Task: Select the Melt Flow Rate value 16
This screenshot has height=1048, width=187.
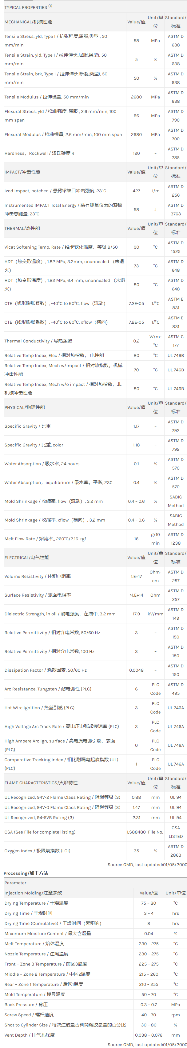Action: [136, 539]
